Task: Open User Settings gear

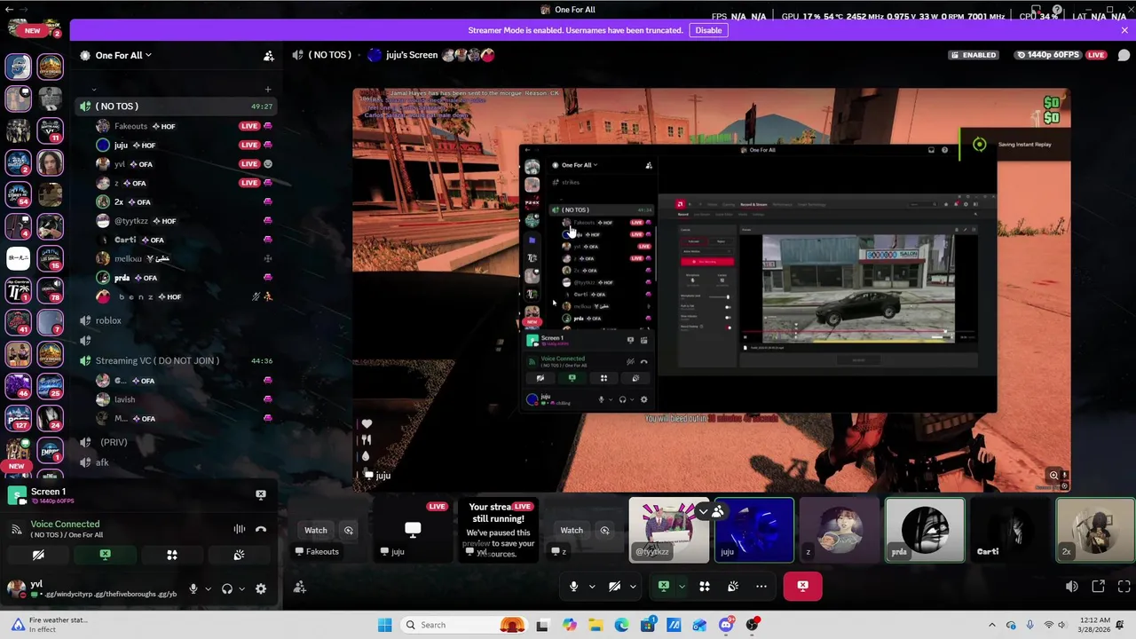Action: coord(261,588)
